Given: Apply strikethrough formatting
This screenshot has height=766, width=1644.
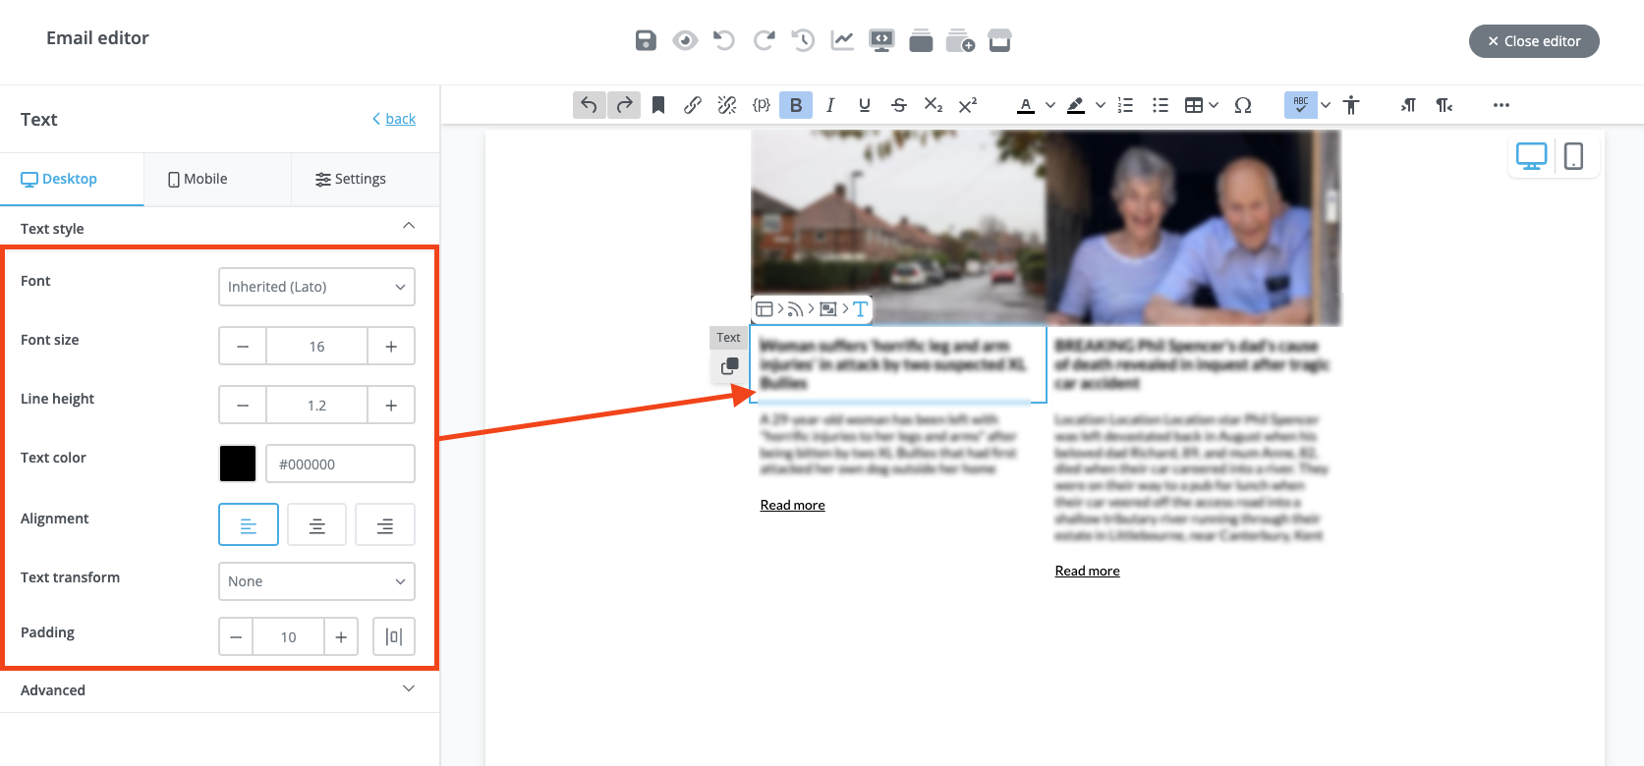Looking at the screenshot, I should click(898, 105).
